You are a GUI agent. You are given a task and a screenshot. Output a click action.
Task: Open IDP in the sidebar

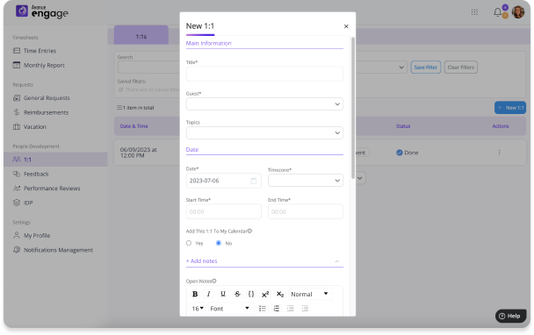pyautogui.click(x=28, y=203)
